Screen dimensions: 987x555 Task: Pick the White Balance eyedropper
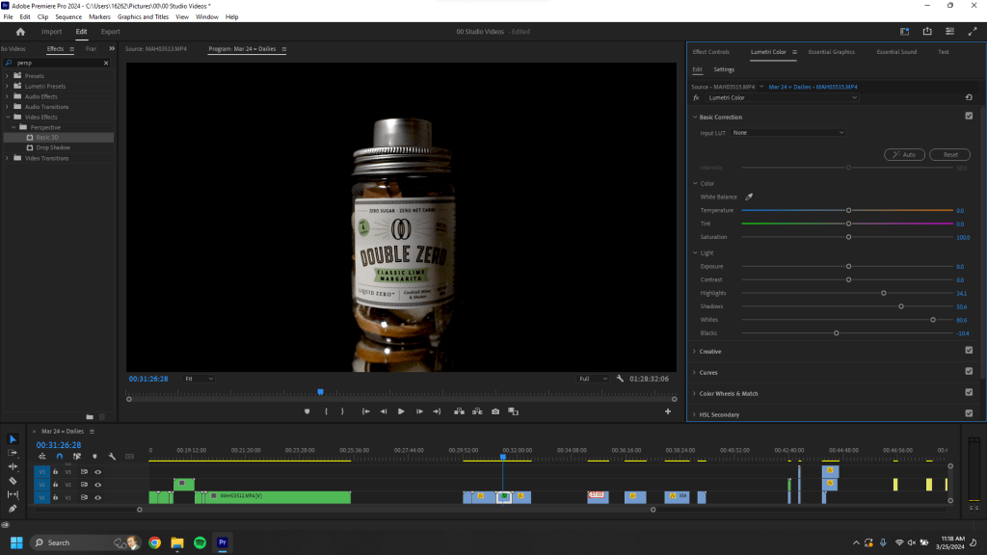(749, 197)
